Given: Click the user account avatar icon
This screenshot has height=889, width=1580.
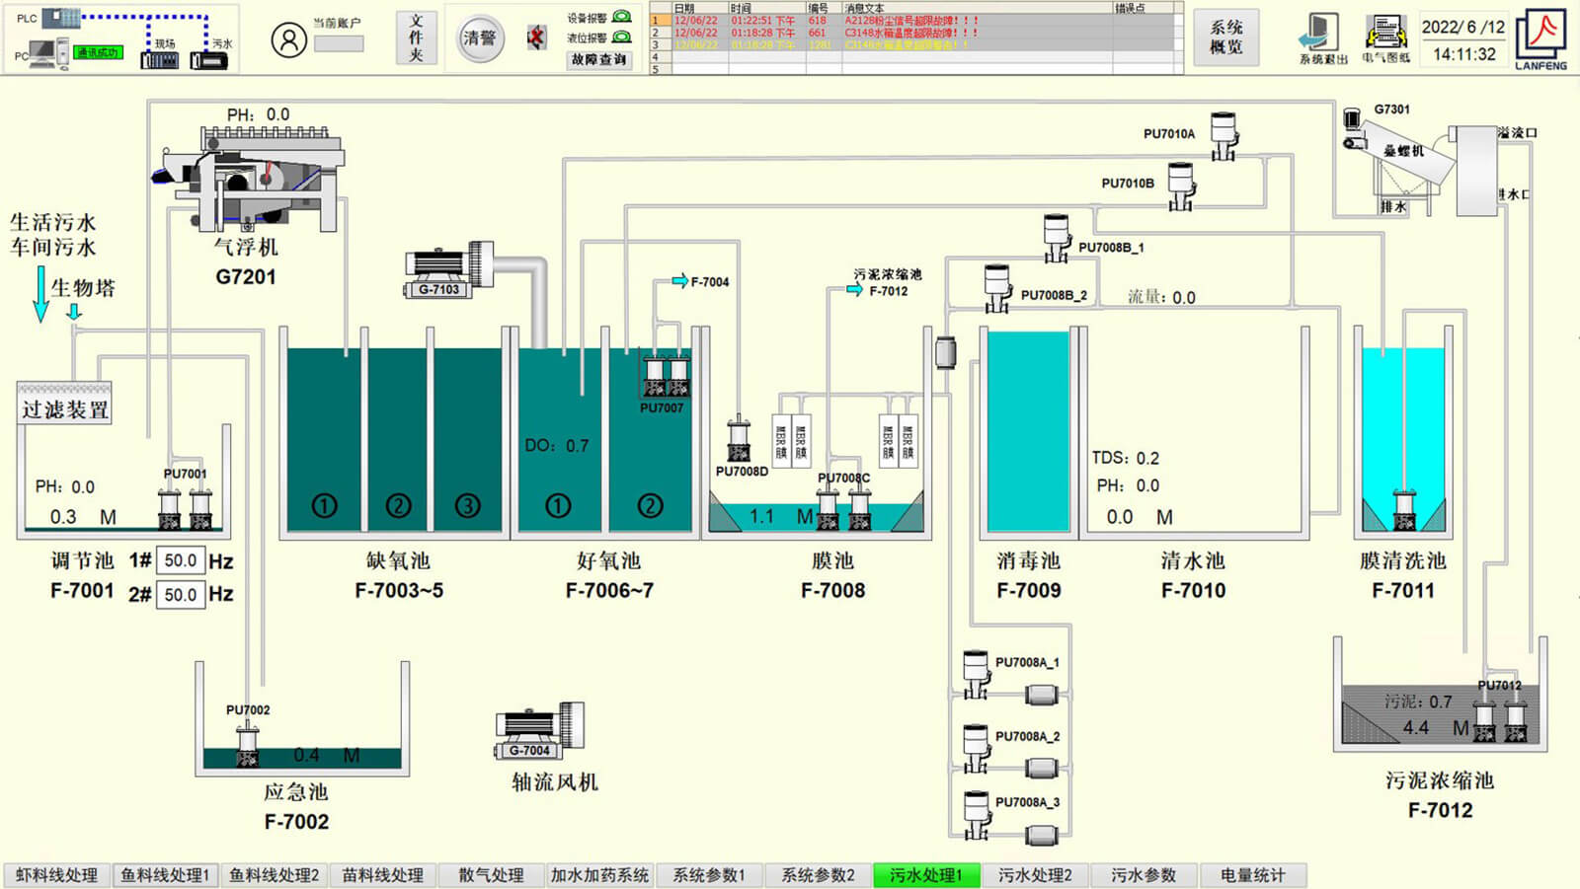Looking at the screenshot, I should (x=288, y=39).
